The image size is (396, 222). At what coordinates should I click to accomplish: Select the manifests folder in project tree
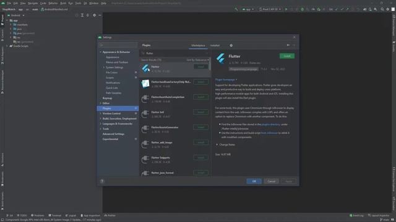(x=20, y=25)
